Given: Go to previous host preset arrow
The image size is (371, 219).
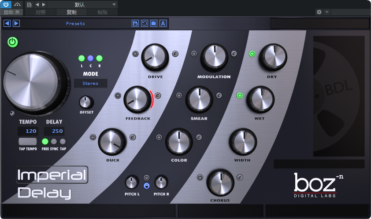Looking at the screenshot, I should pos(37,4).
